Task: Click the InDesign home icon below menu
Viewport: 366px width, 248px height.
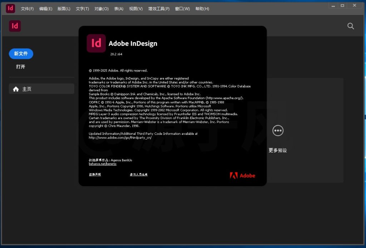Action: (15, 26)
